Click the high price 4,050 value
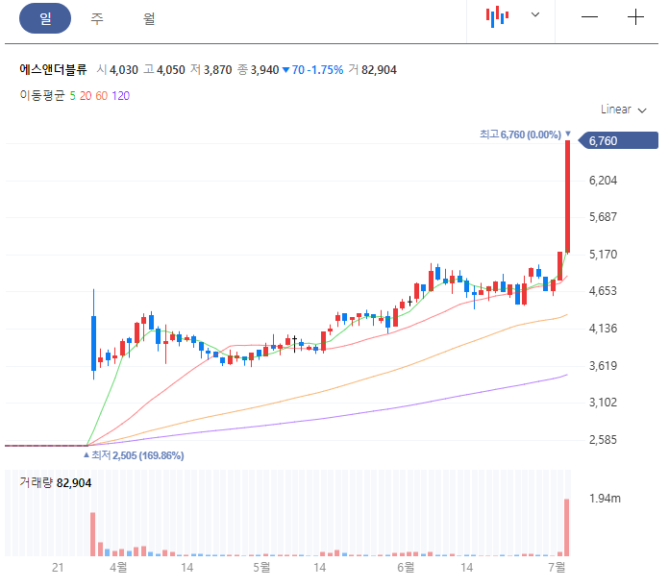669x587 pixels. [x=171, y=70]
